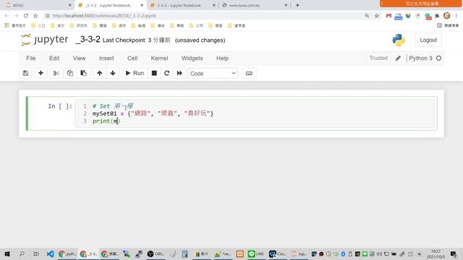Save and checkpoint the notebook
Viewport: 463px width, 260px height.
pos(26,73)
